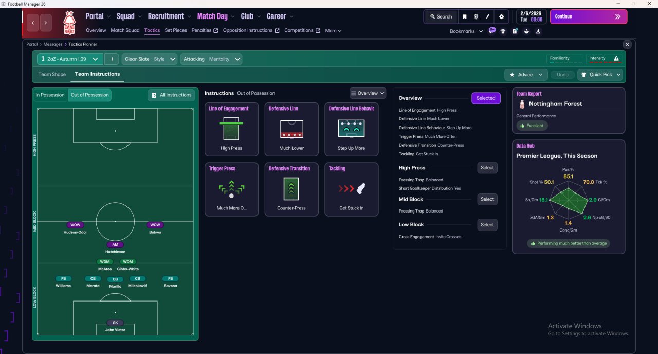The width and height of the screenshot is (658, 354).
Task: Expand the Portal menu chevron
Action: (109, 16)
